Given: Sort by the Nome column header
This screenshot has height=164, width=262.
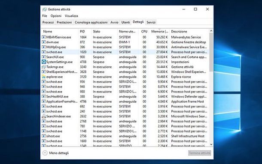Looking at the screenshot, I should 60,32.
